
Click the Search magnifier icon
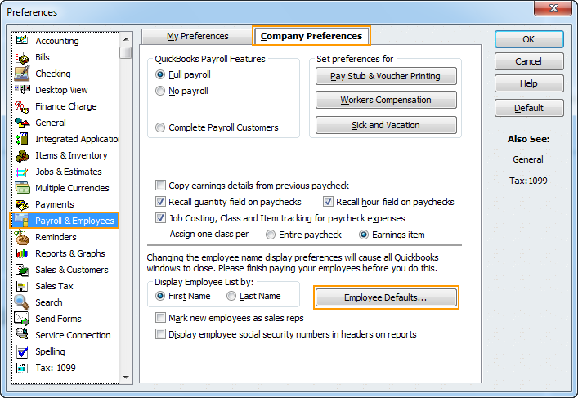22,302
